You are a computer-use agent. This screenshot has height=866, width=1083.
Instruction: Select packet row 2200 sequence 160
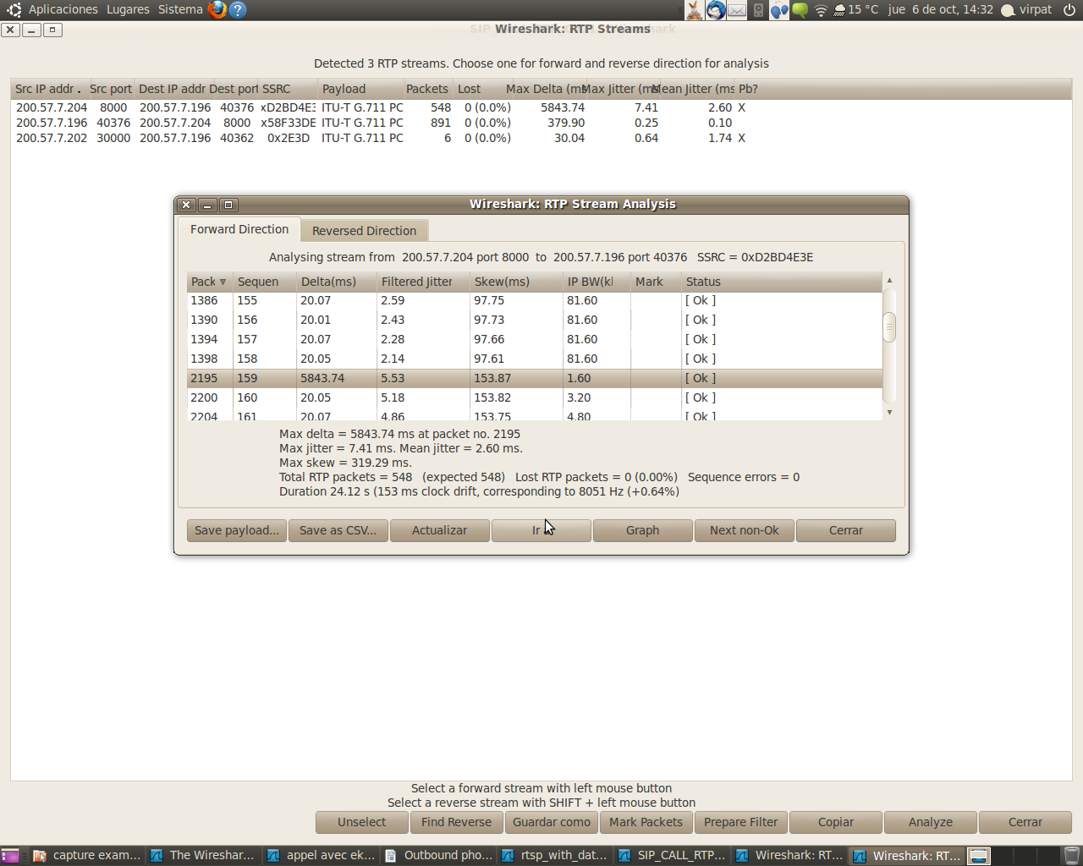tap(535, 397)
